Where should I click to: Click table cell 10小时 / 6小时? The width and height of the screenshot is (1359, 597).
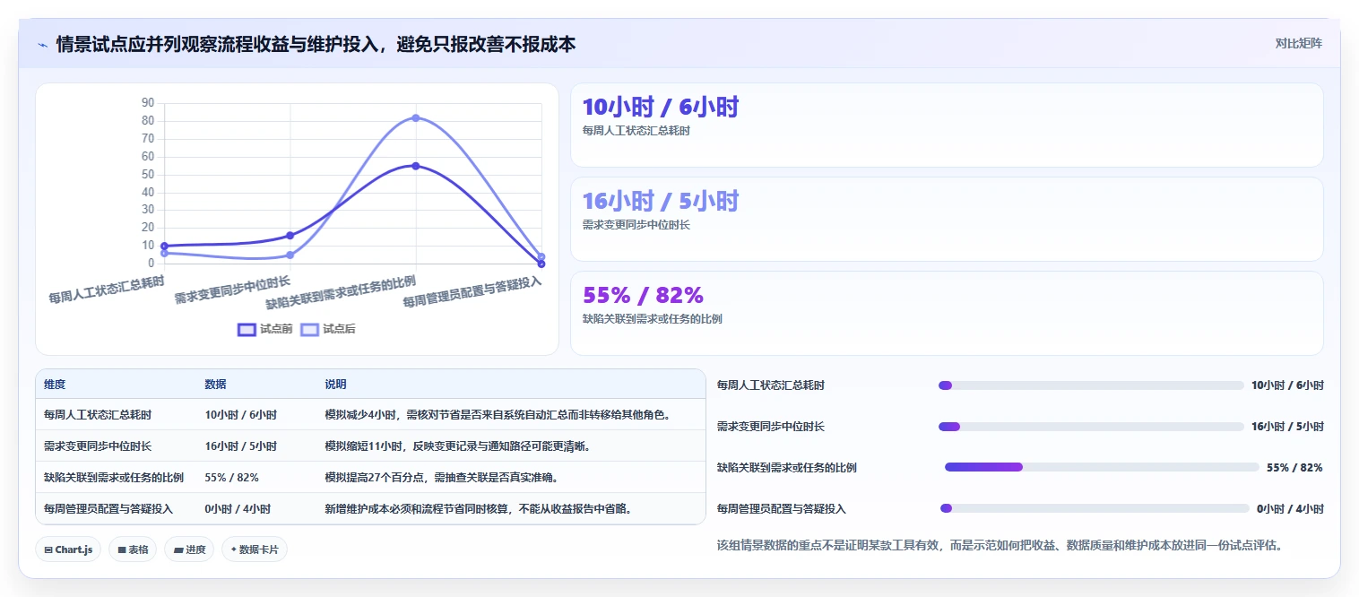click(240, 415)
